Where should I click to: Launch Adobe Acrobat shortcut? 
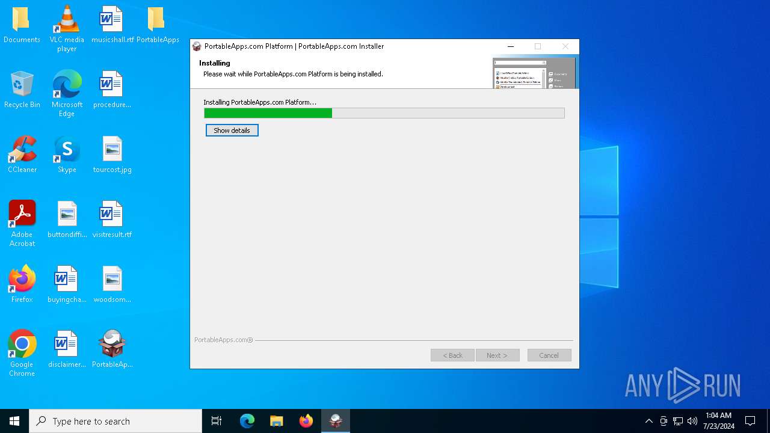22,223
